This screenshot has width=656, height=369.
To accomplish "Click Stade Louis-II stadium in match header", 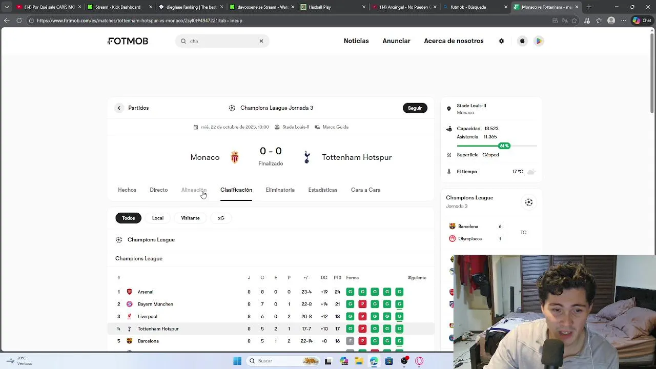I will point(296,127).
